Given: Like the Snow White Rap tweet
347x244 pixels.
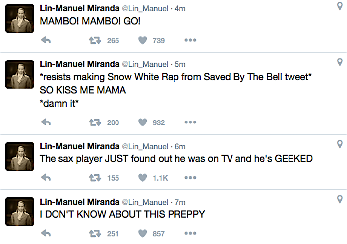Looking at the screenshot, I should coord(143,122).
